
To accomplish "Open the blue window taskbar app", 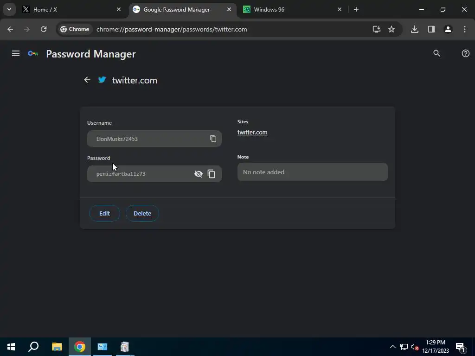I will tap(103, 347).
